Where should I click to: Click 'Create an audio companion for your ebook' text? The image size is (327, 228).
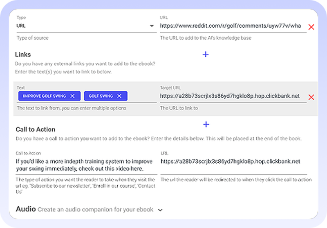(x=96, y=210)
